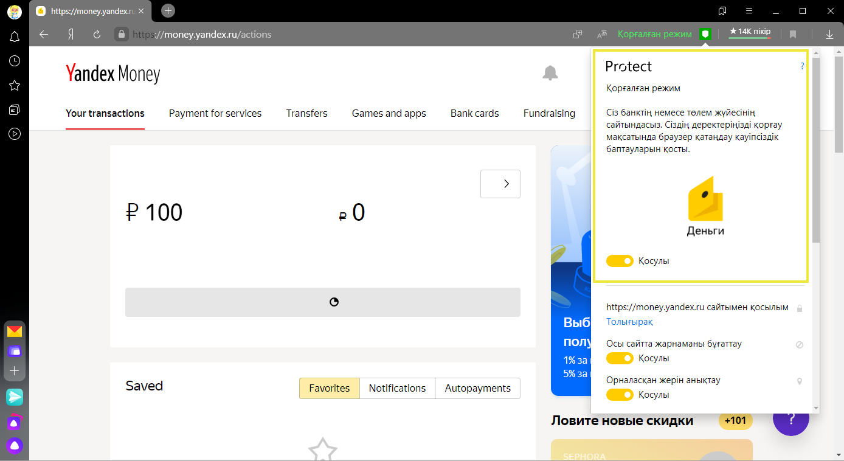Image resolution: width=844 pixels, height=461 pixels.
Task: Click the gray loading bar button
Action: point(323,302)
